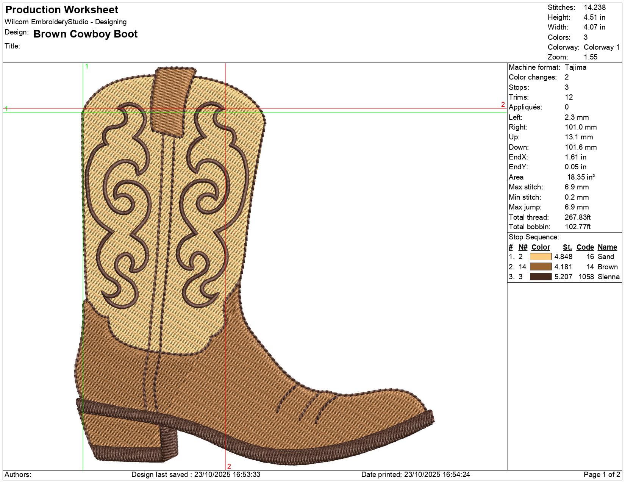Click the Colorway 1 value
Viewport: 625px width, 483px height.
(602, 47)
